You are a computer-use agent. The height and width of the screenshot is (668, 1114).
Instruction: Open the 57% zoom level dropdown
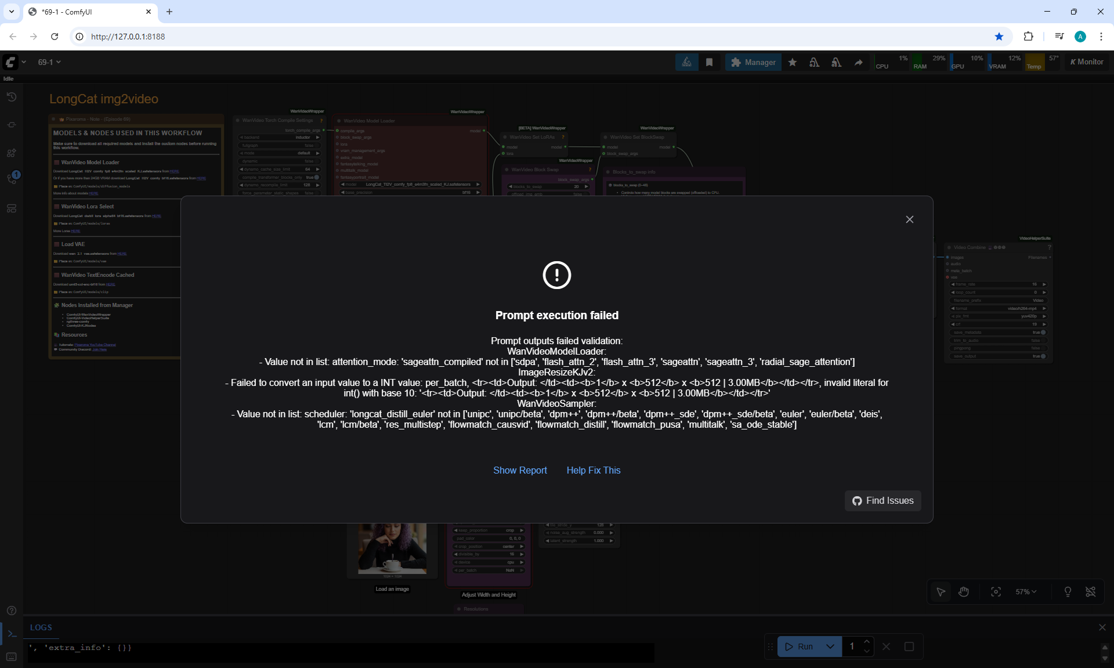tap(1026, 591)
